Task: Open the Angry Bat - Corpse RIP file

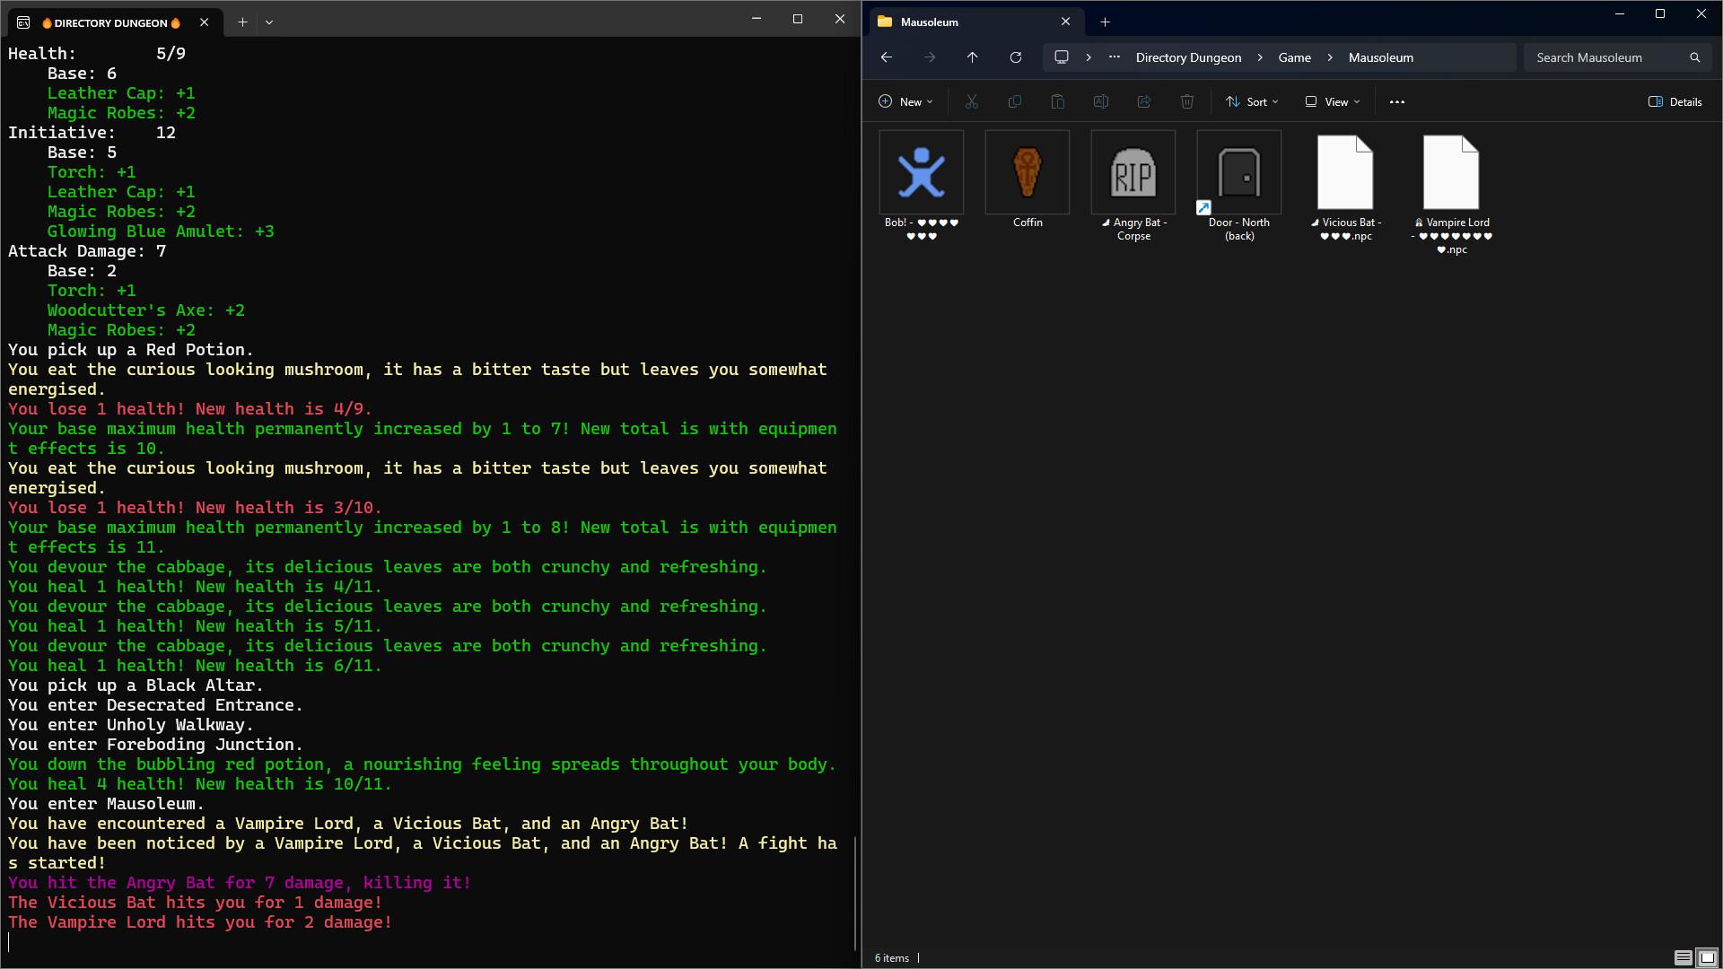Action: pyautogui.click(x=1133, y=172)
